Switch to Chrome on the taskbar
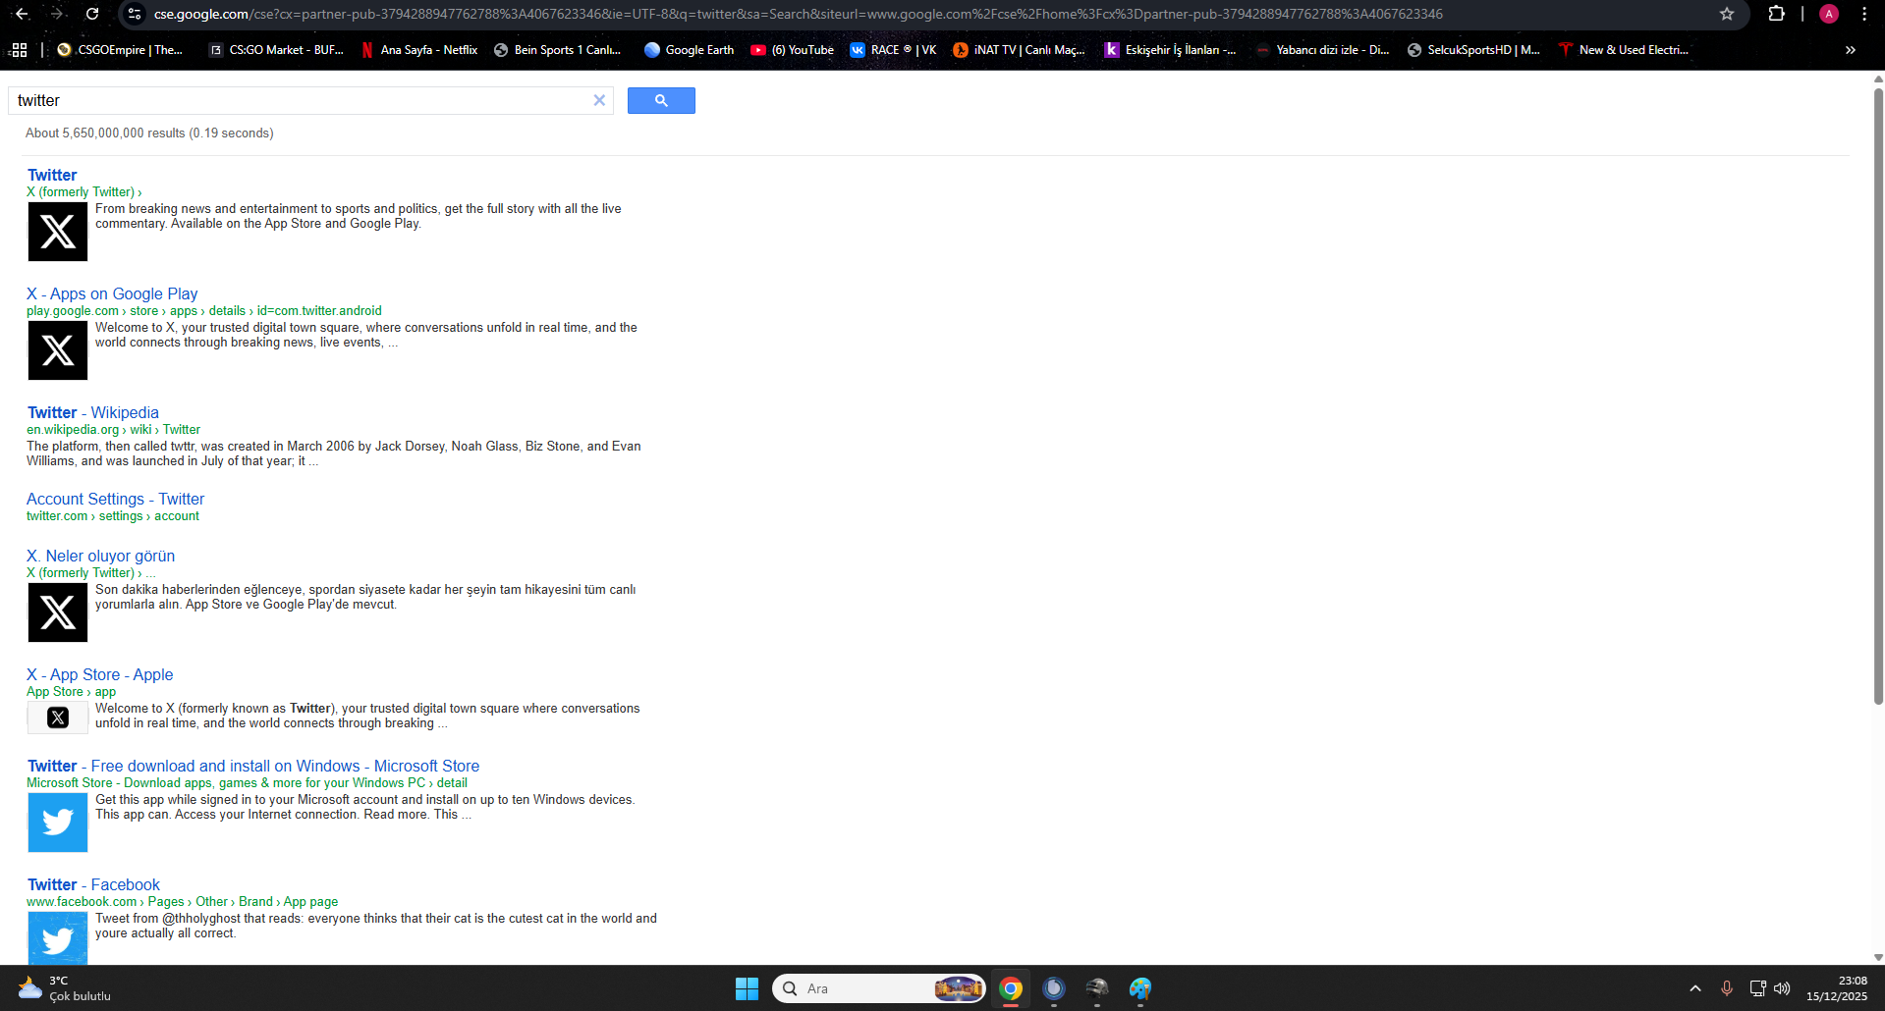Viewport: 1885px width, 1011px height. [1011, 988]
